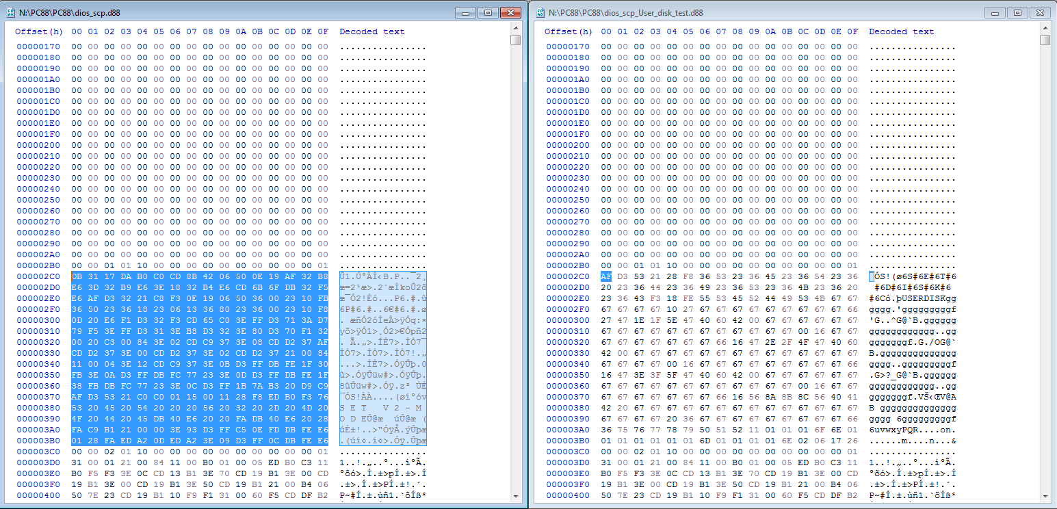The image size is (1057, 509).
Task: Click the dios_scp.d88 window document icon
Action: (x=10, y=13)
